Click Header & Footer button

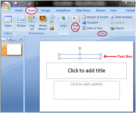pyautogui.click(x=95, y=17)
